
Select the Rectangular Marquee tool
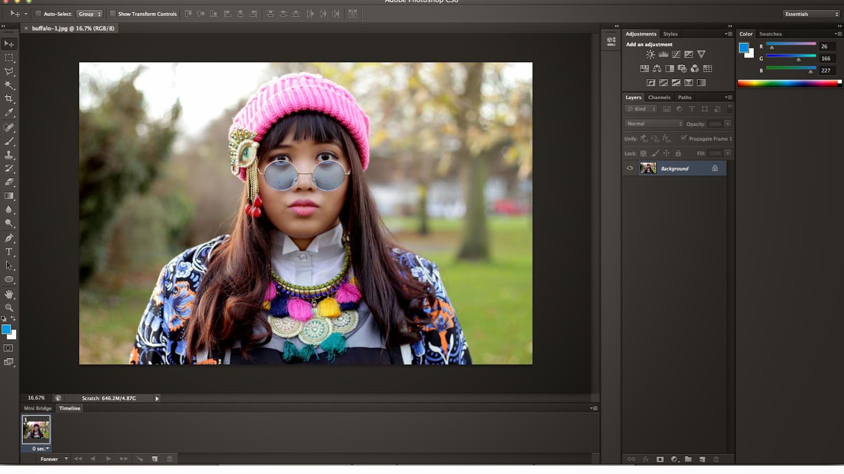[9, 57]
